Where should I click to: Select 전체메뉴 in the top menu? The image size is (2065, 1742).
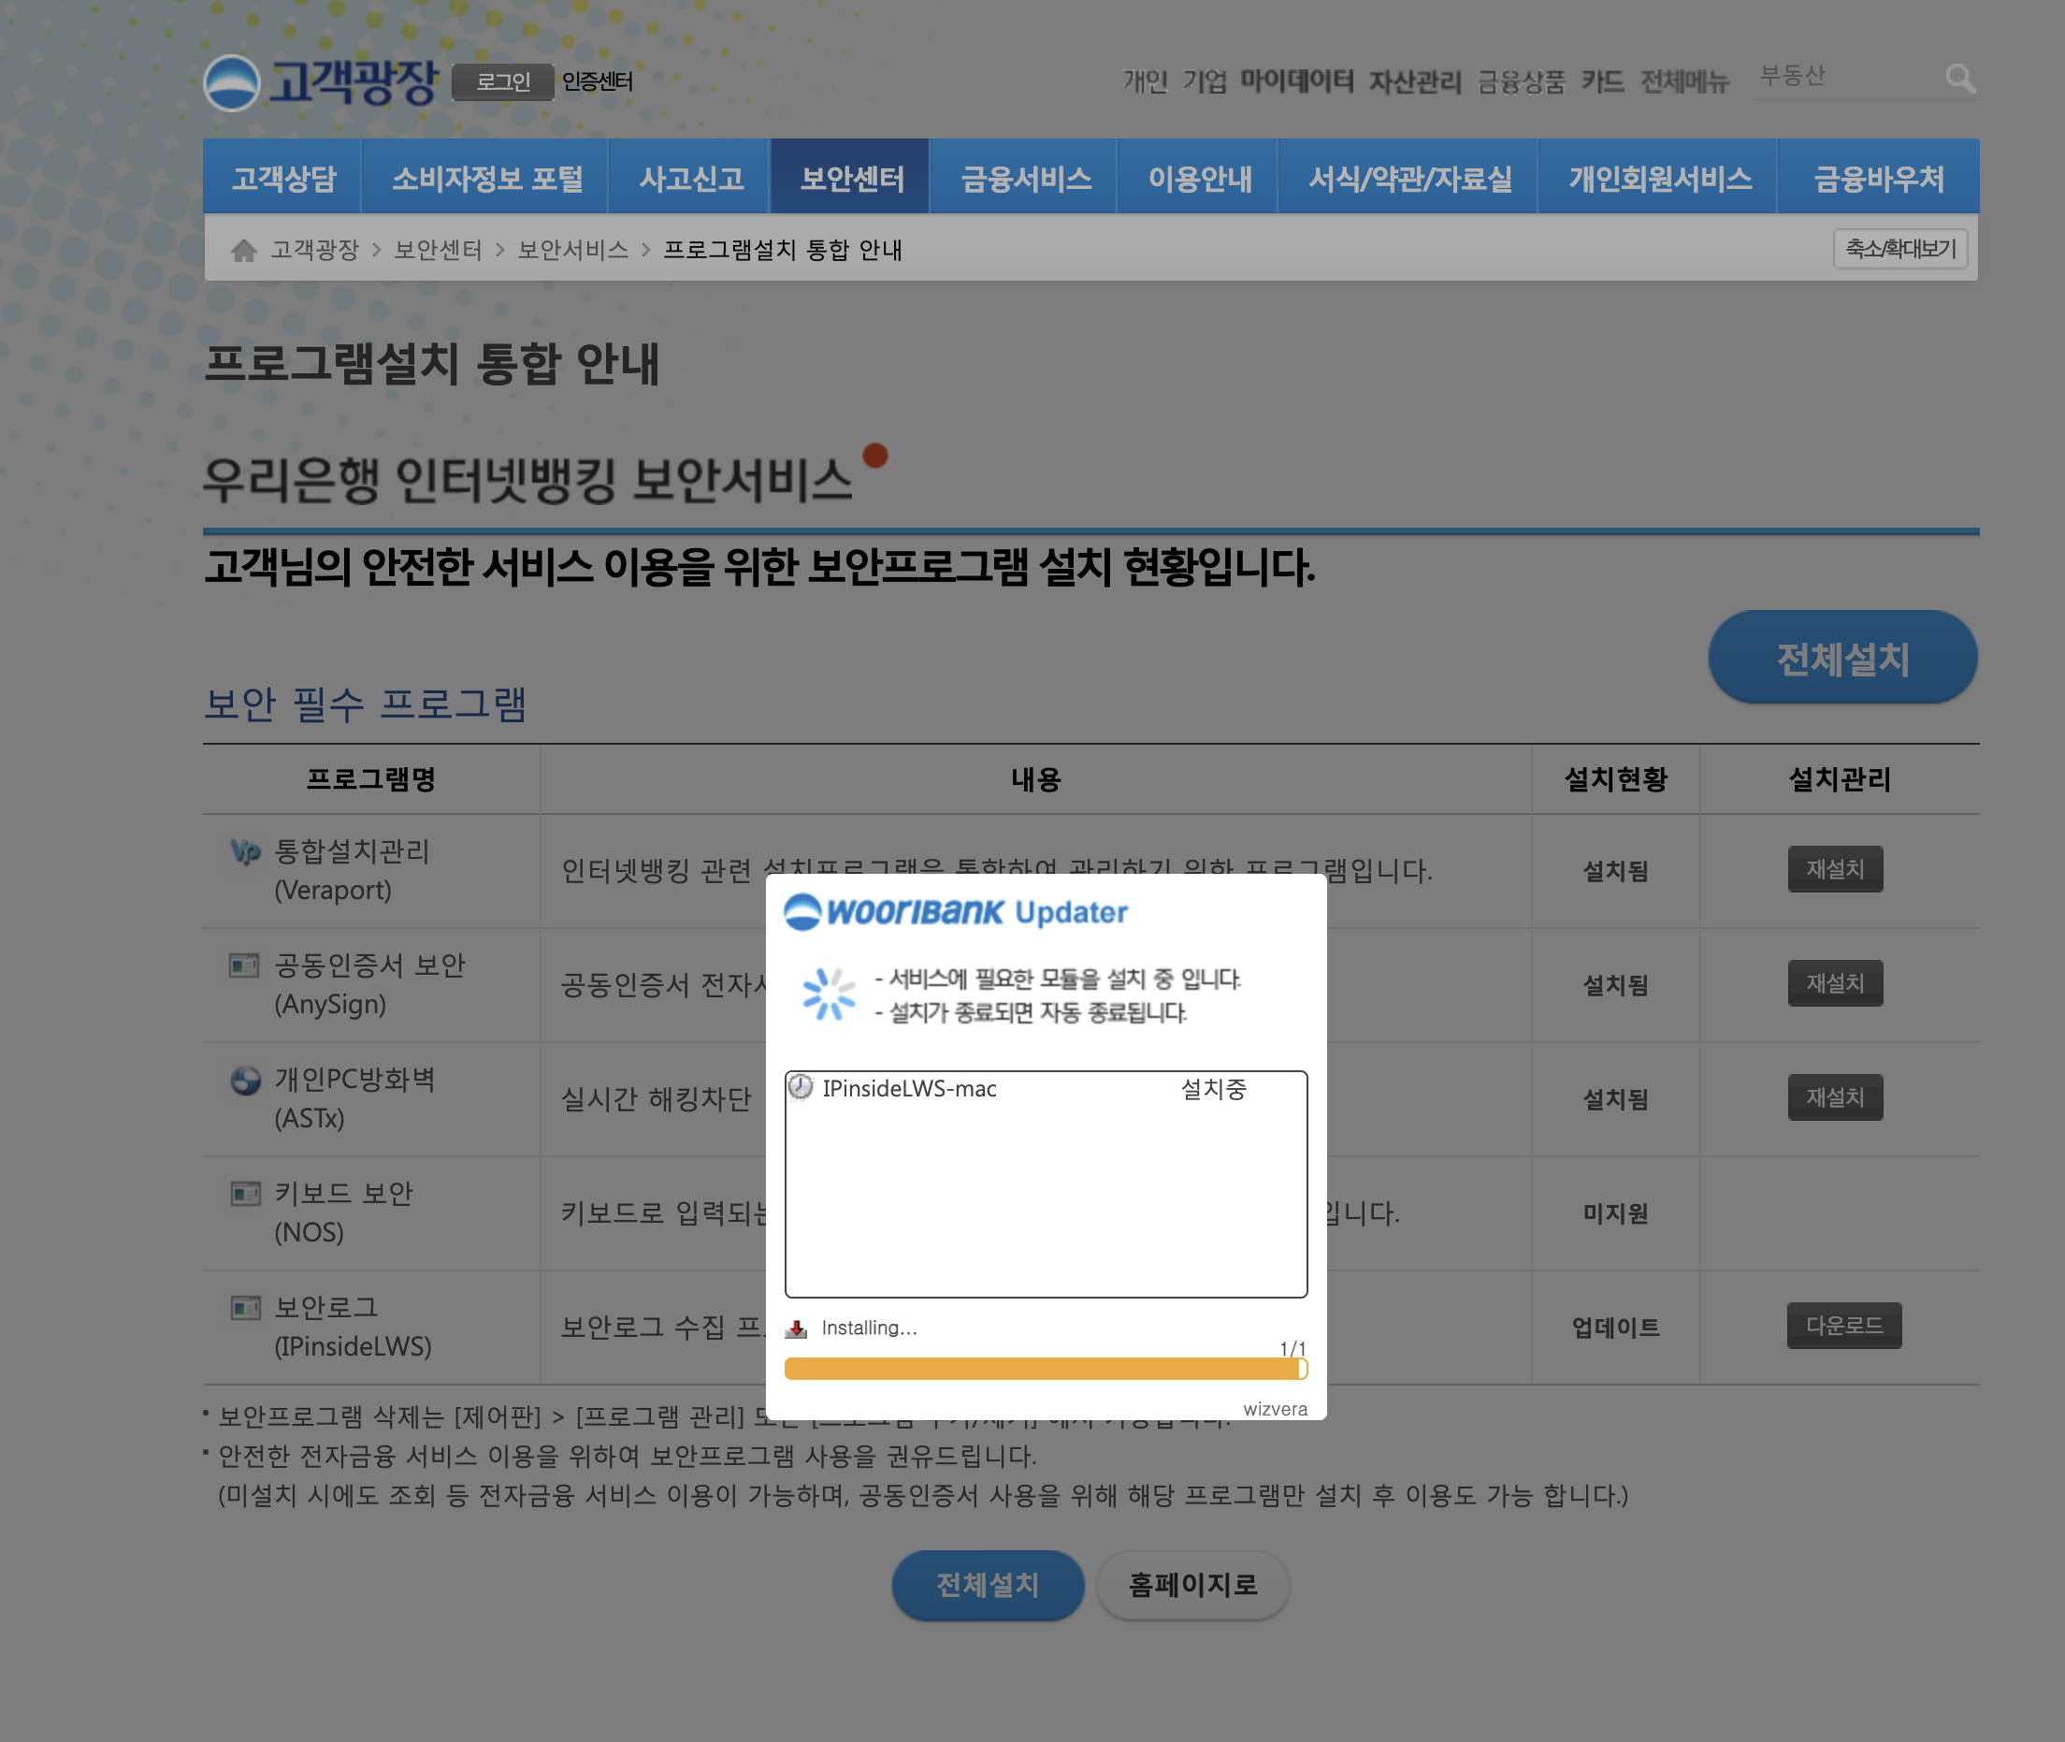tap(1684, 81)
